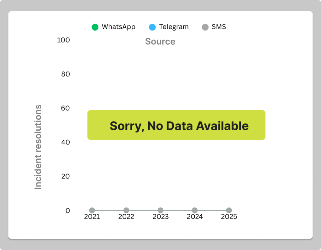Click the gray SMS legend dot
The height and width of the screenshot is (250, 321).
coord(205,27)
